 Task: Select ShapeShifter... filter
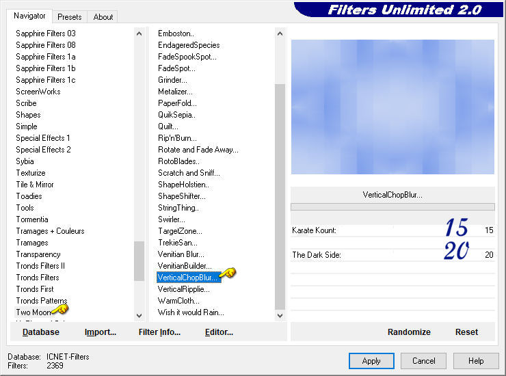pyautogui.click(x=181, y=196)
